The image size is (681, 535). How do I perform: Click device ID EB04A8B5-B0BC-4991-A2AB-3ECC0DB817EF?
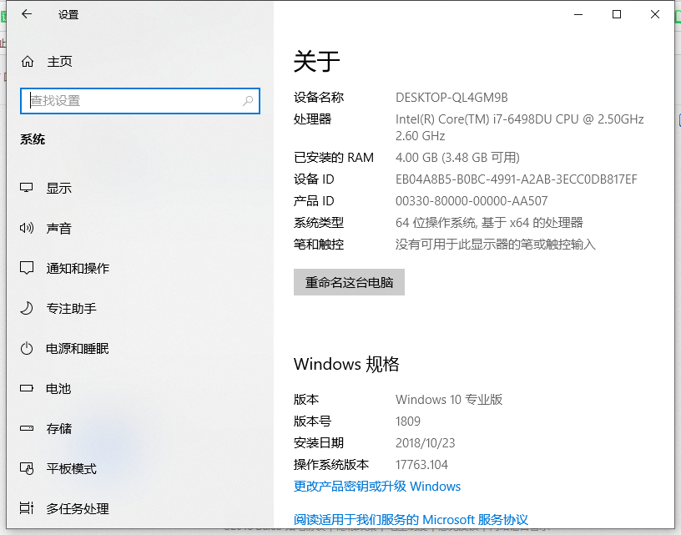[517, 179]
